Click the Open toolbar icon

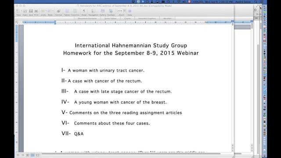click(25, 11)
